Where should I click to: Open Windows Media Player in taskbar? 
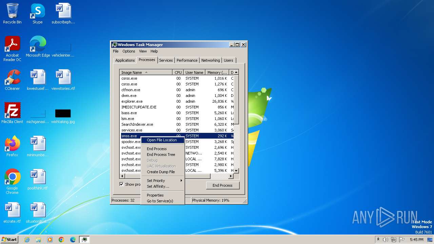[x=50, y=240]
